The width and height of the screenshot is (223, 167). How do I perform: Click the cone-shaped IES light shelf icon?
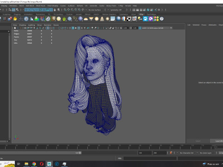tap(102, 19)
